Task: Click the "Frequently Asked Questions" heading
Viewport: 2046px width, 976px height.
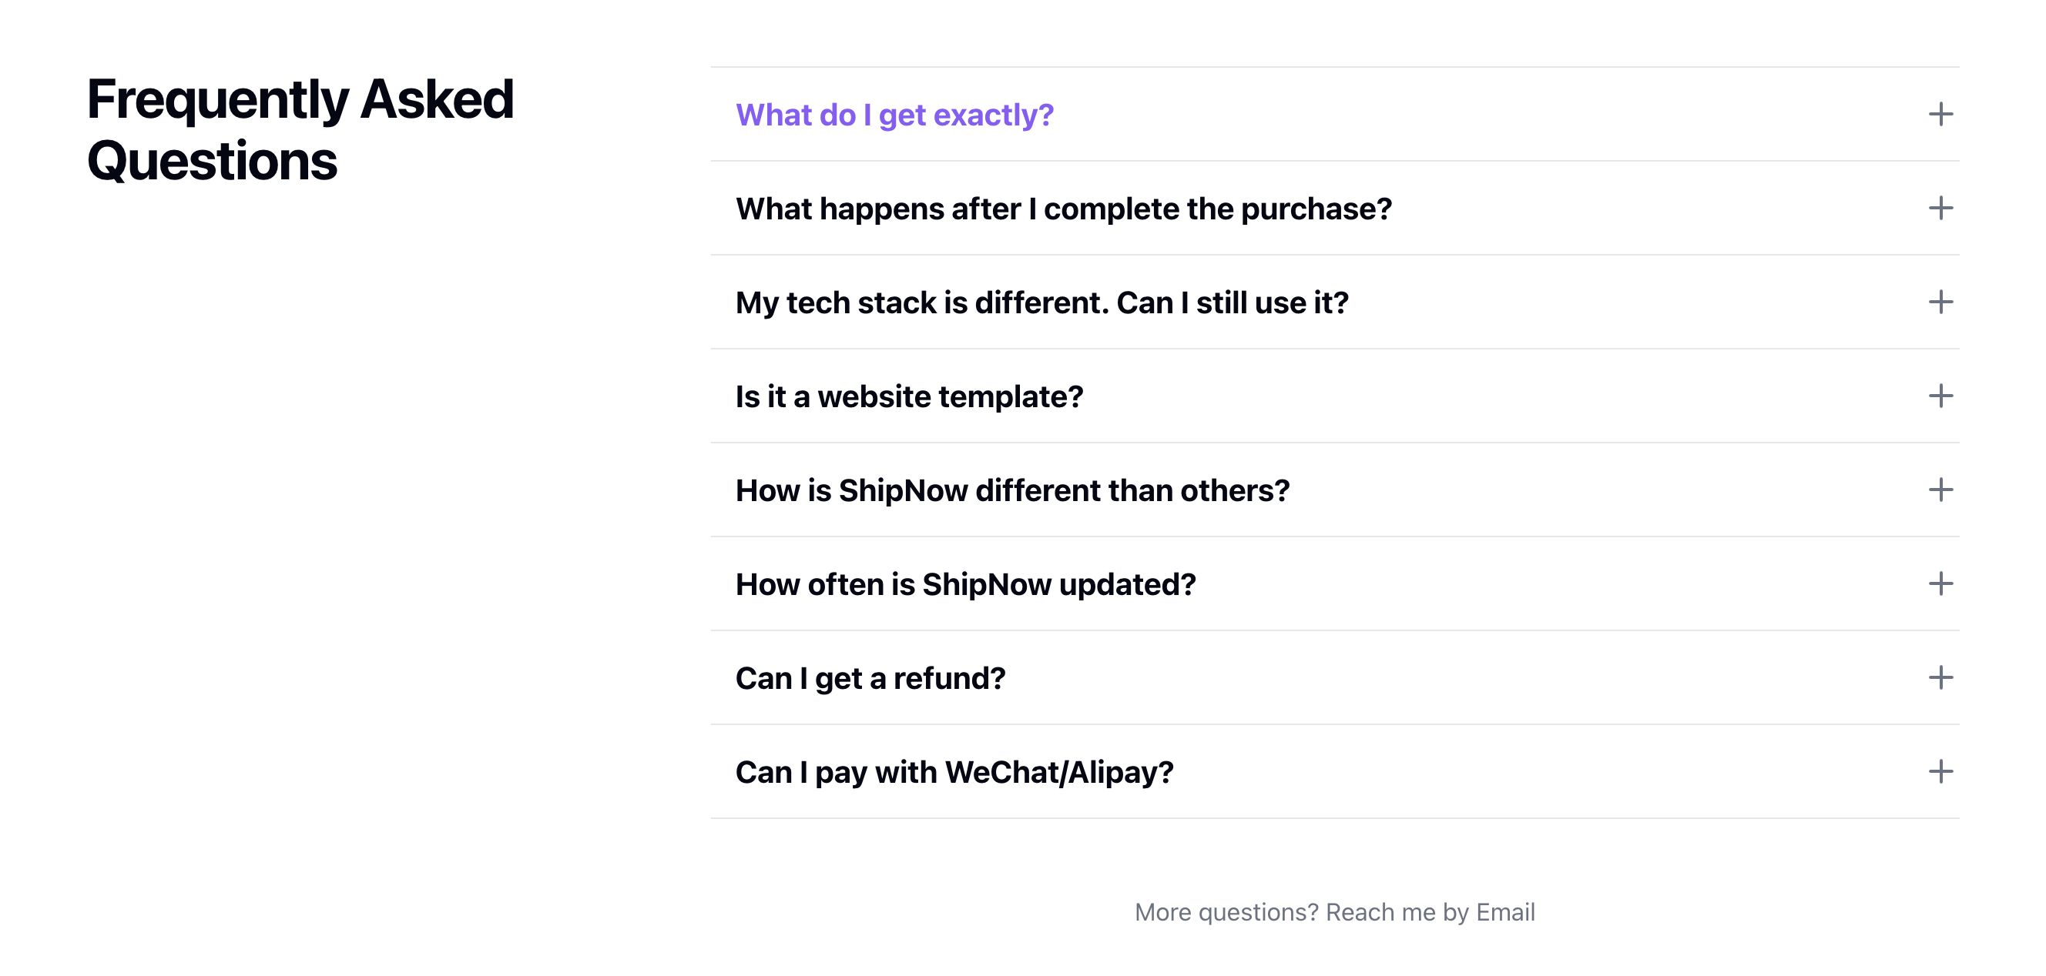Action: (x=300, y=129)
